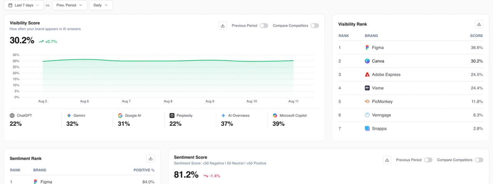Click the PicMonkey brand name
The image size is (493, 184).
point(382,102)
